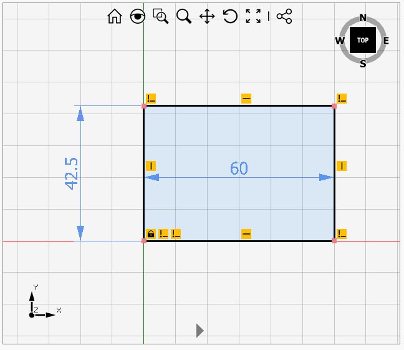Activate the Pan four-arrow tool
The width and height of the screenshot is (404, 350).
coord(207,17)
